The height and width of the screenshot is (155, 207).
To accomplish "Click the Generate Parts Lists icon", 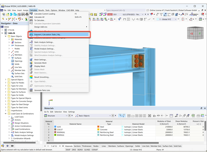I will coord(31,90).
